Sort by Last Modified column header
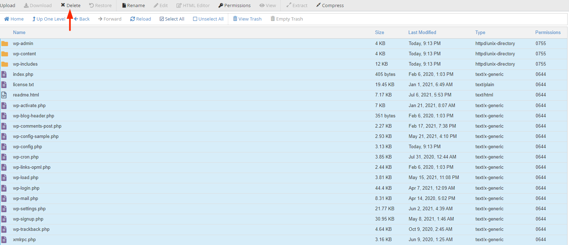This screenshot has width=569, height=245. [422, 32]
